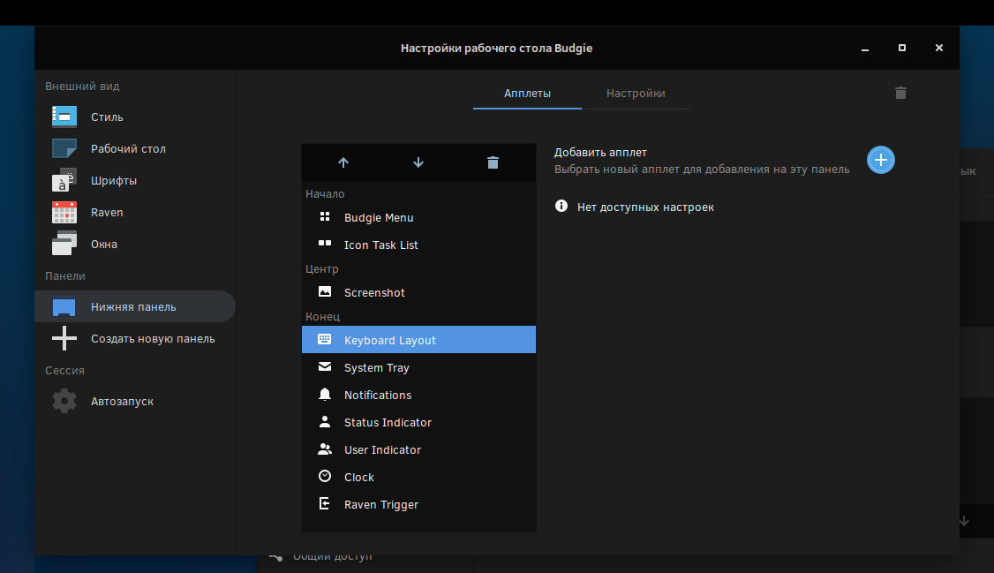Delete panel using top-right trash icon

(x=900, y=94)
